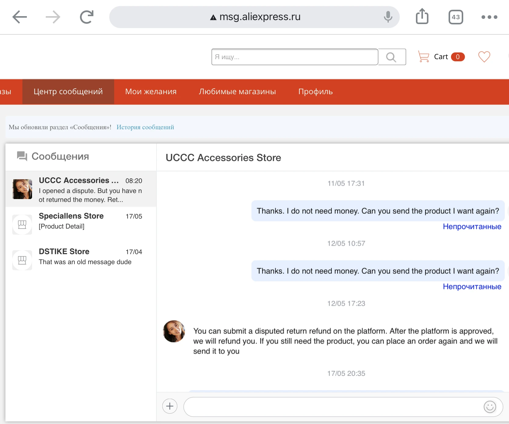Open the wishlist heart icon

coord(484,57)
